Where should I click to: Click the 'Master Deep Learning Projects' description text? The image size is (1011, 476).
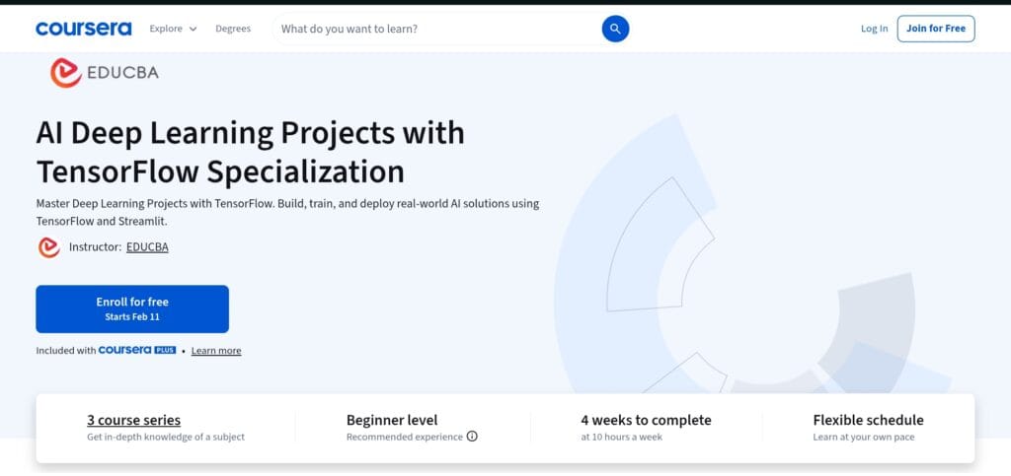(x=287, y=212)
